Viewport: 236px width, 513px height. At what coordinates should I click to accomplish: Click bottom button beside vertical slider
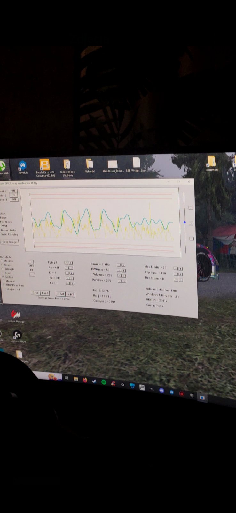tap(192, 239)
